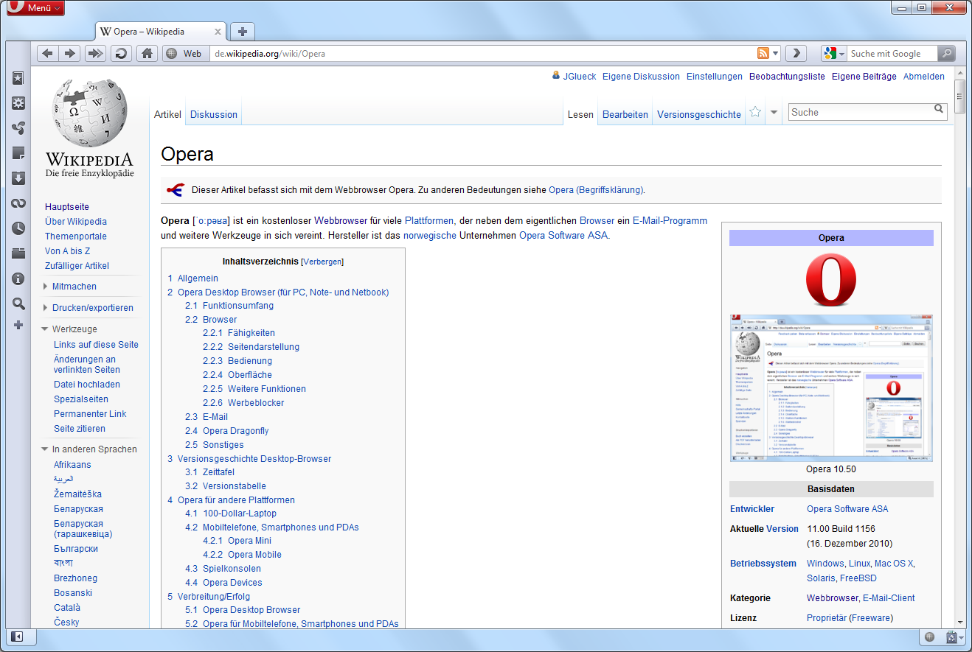
Task: Close the Opera – Wikipedia tab
Action: [x=218, y=32]
